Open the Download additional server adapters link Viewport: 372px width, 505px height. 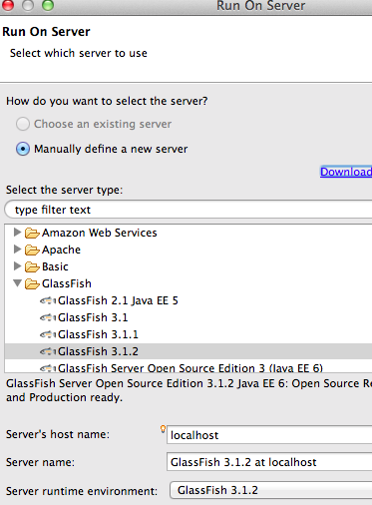[346, 172]
